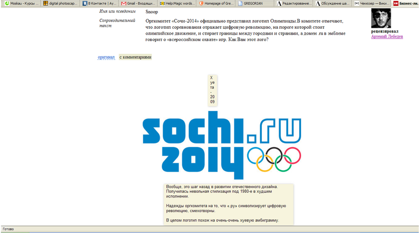This screenshot has height=233, width=419.
Task: Click the Бизнес-ли tab red icon
Action: [x=396, y=4]
